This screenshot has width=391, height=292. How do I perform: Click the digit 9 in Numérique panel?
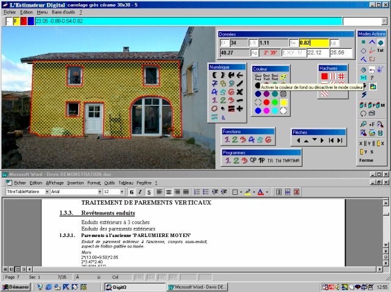pyautogui.click(x=232, y=83)
